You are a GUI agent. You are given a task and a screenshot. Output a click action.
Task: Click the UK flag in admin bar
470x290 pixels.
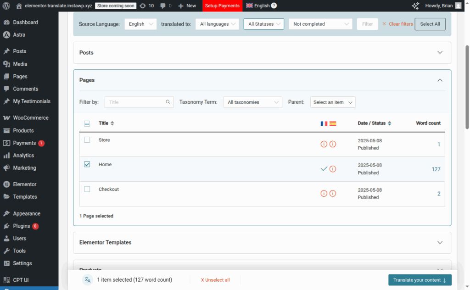(x=249, y=6)
